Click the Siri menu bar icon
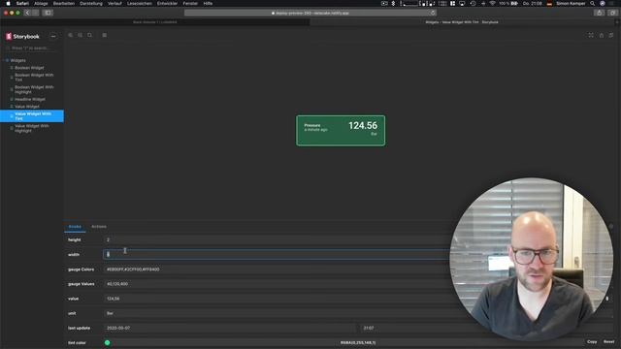The height and width of the screenshot is (349, 621). click(603, 3)
